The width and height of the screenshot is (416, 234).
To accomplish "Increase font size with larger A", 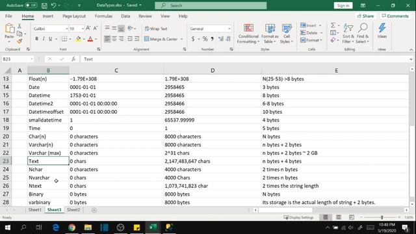I will (x=88, y=28).
